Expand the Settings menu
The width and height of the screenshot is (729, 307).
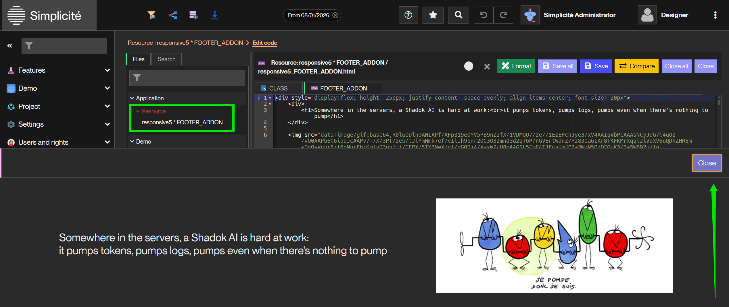59,124
